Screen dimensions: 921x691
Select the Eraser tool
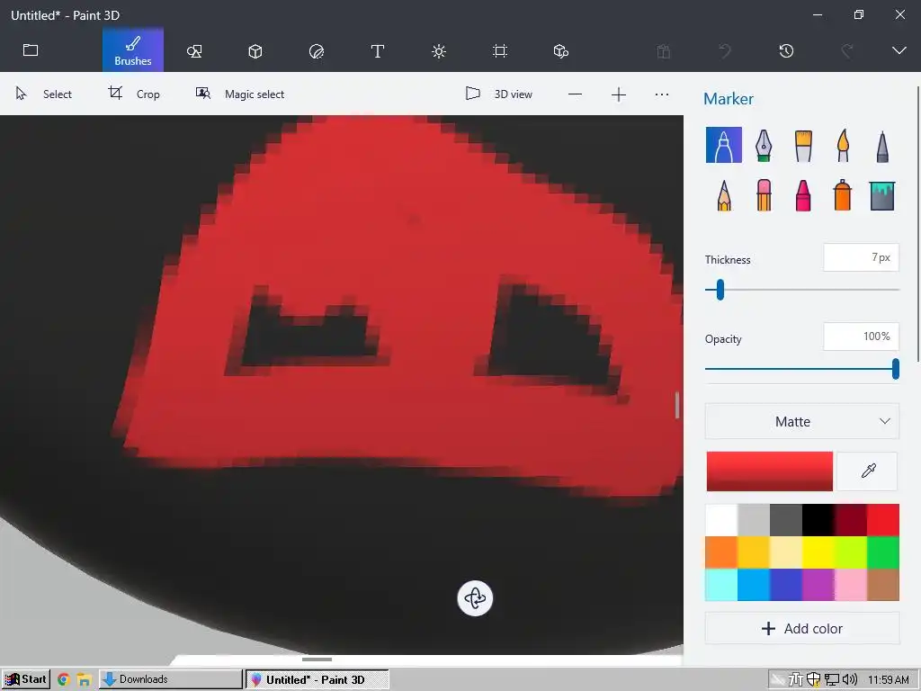point(764,195)
